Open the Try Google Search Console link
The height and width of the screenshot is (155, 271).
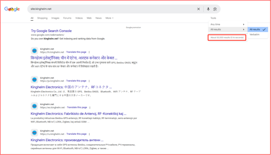(51, 31)
